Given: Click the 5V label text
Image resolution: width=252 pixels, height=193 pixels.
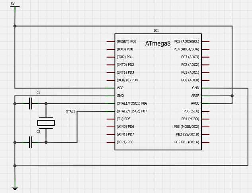Looking at the screenshot, I should coord(12,4).
